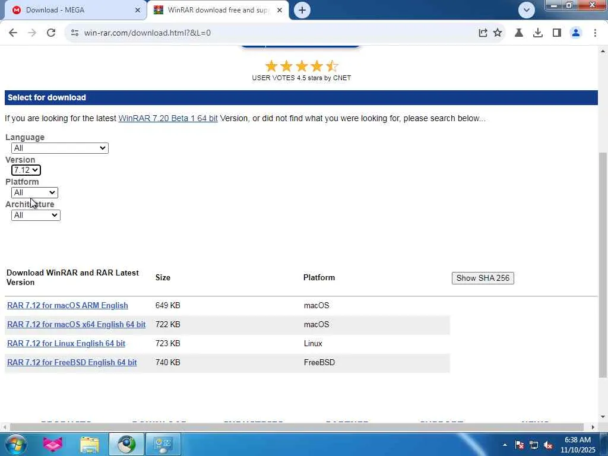Screen dimensions: 608x456
Task: Toggle the side panel icon
Action: click(x=557, y=33)
